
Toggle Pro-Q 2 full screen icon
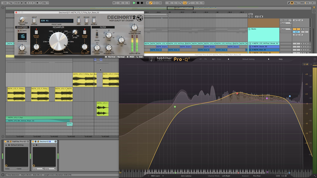tap(315, 59)
